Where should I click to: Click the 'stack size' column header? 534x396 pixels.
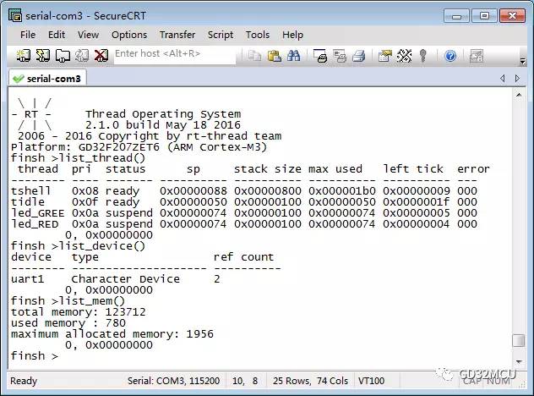pos(268,169)
